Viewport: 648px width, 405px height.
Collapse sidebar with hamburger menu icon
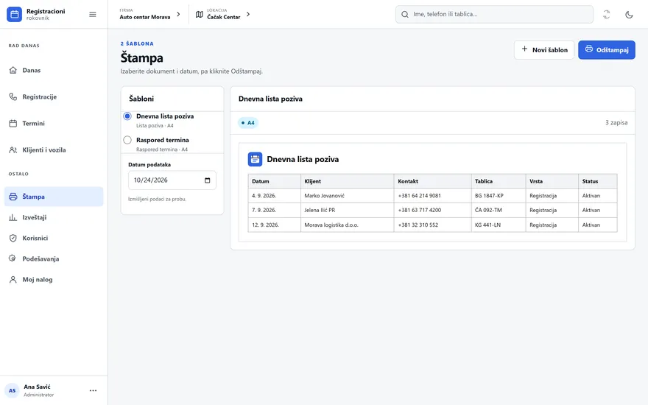(93, 15)
